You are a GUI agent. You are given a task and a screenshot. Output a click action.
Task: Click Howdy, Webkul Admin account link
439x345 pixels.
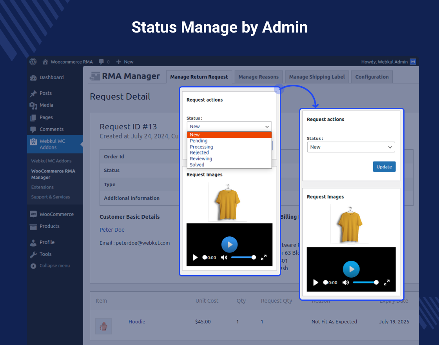385,62
